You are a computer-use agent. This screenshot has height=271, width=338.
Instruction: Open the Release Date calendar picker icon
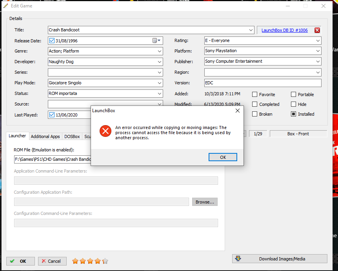click(156, 40)
